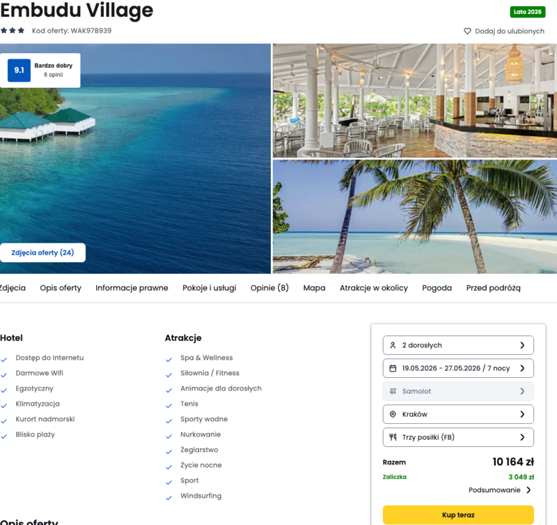The height and width of the screenshot is (525, 557).
Task: Click the checkmark beside Darmowe Wifi
Action: 4,375
